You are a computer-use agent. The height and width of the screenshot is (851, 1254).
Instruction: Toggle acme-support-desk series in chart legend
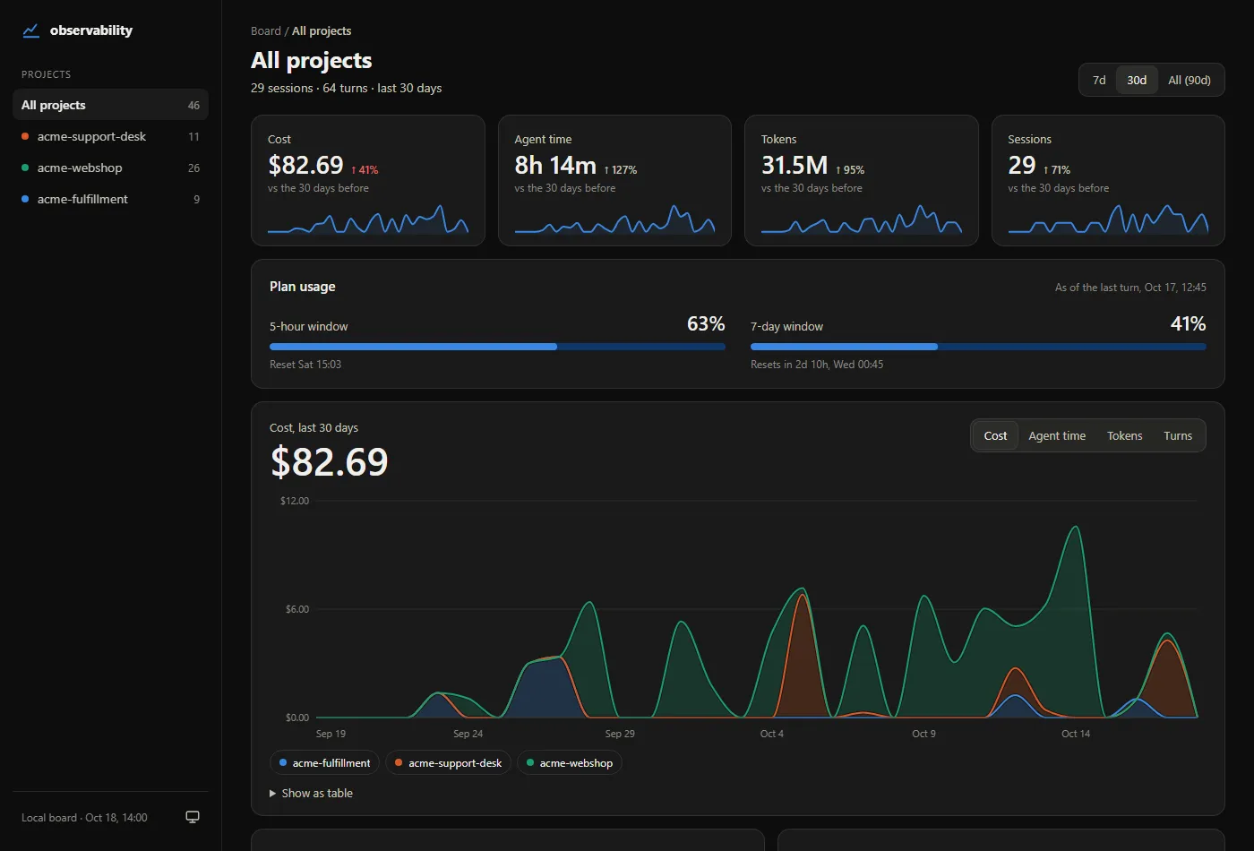coord(448,763)
